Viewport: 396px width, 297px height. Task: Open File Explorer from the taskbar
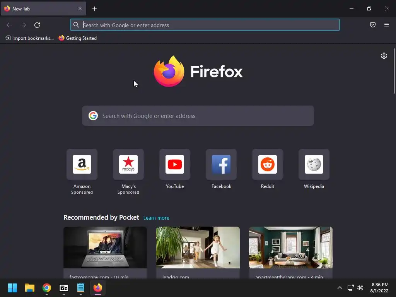29,288
